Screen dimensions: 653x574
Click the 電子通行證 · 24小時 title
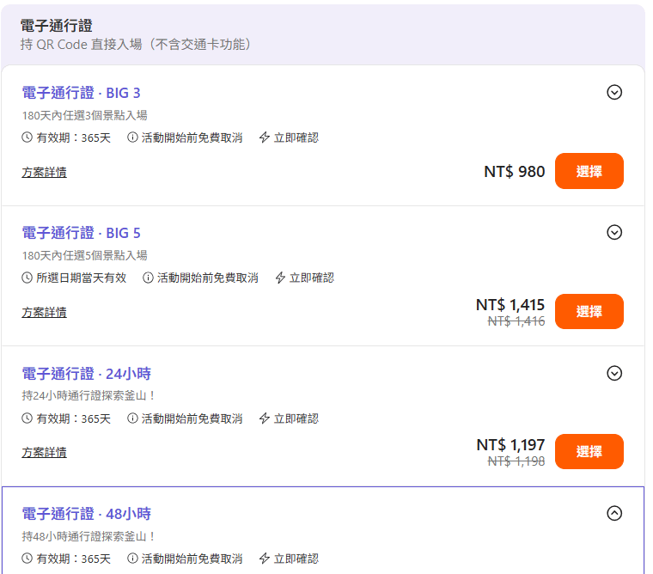click(86, 374)
